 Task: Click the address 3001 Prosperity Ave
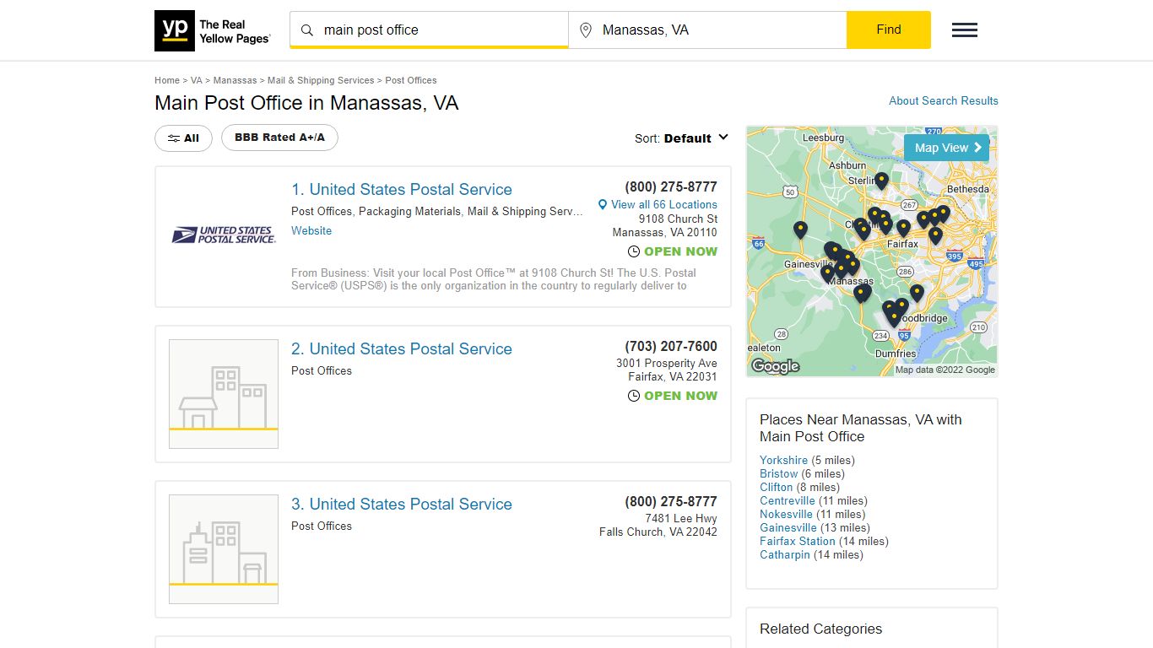(667, 364)
